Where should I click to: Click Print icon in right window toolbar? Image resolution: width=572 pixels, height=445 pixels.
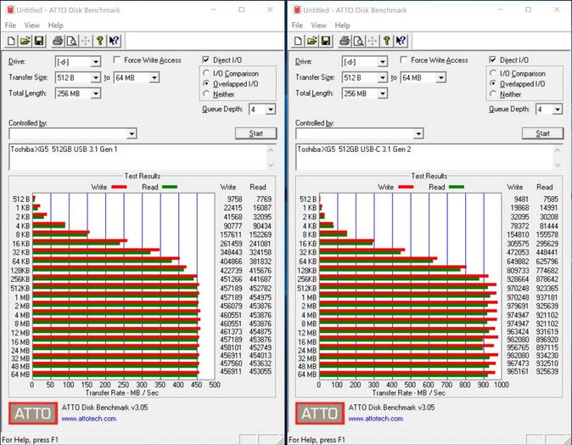pos(345,41)
